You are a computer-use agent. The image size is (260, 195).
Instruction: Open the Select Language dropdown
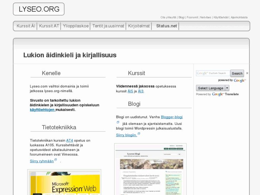[x=212, y=88]
